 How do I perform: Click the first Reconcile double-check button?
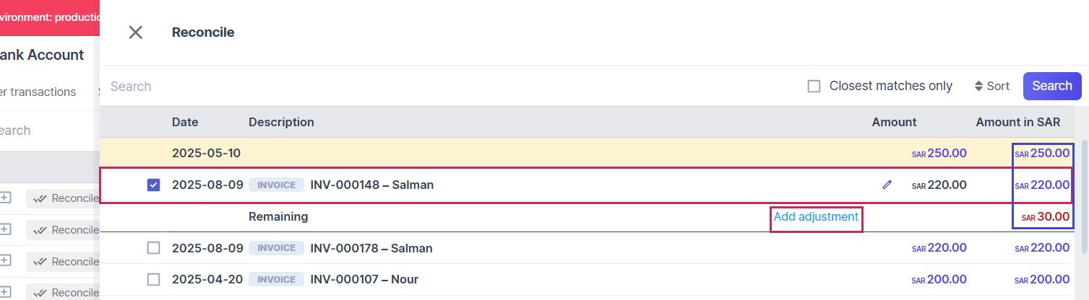65,198
